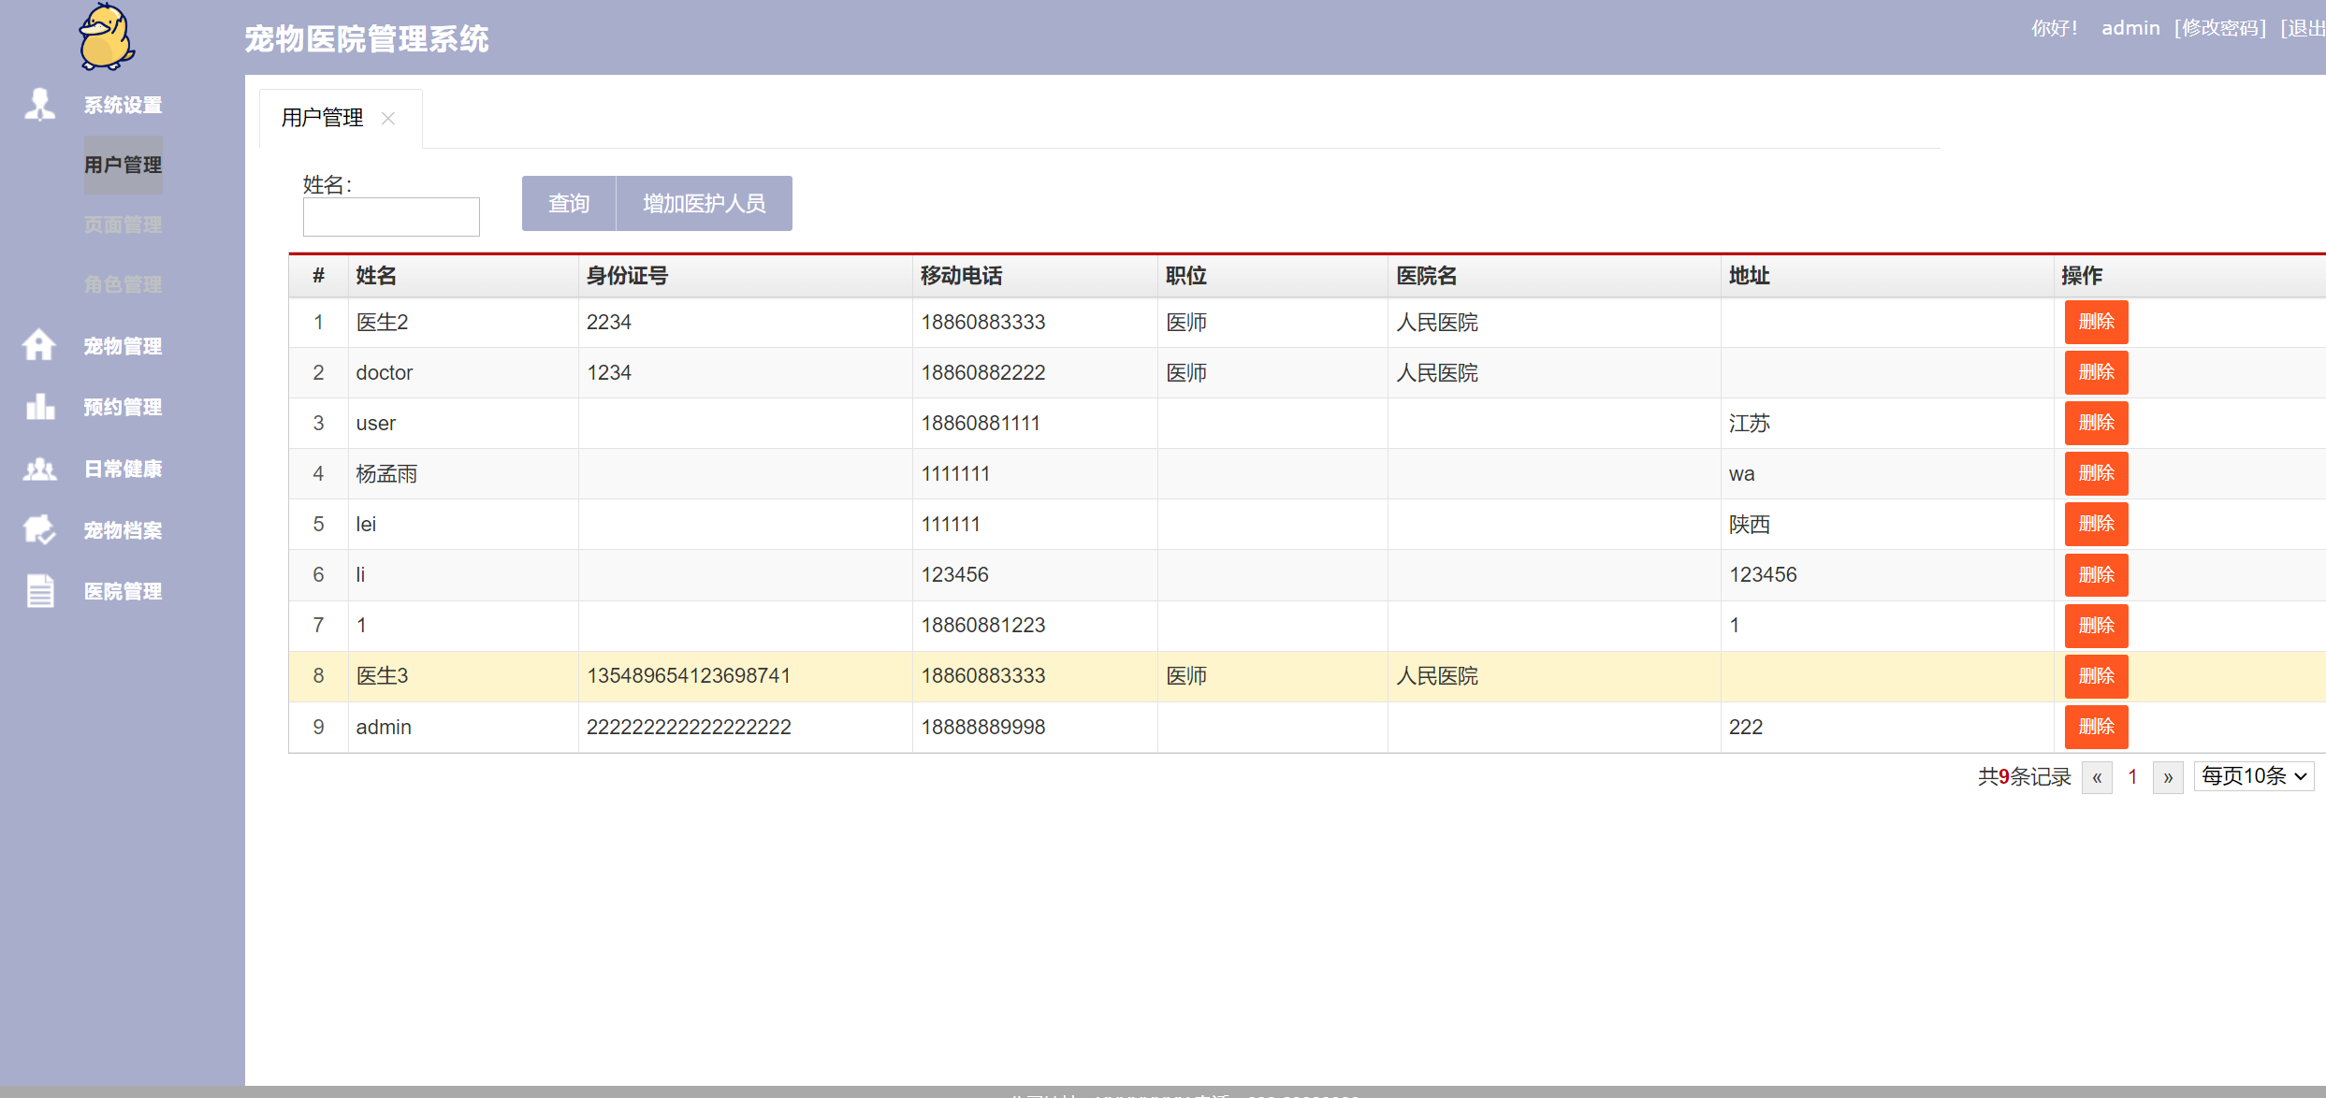Delete the admin user row
Screen dimensions: 2326x1098
(2096, 727)
